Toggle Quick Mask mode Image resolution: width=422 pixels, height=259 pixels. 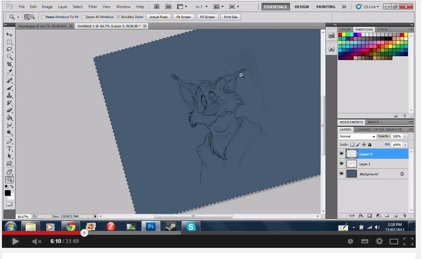point(9,204)
